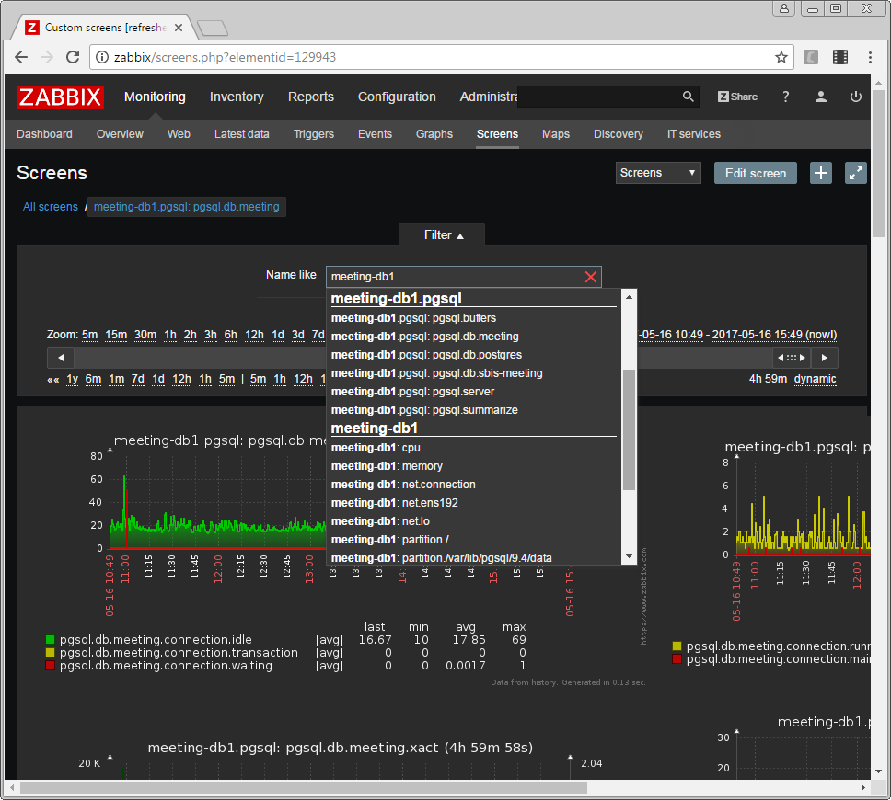The width and height of the screenshot is (891, 800).
Task: Open the user profile icon
Action: (x=820, y=97)
